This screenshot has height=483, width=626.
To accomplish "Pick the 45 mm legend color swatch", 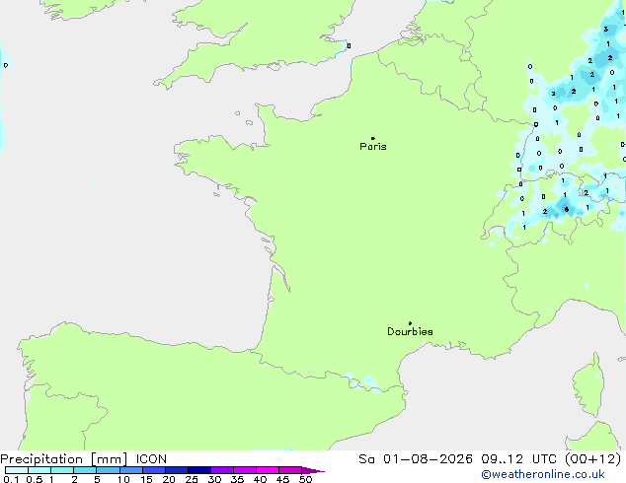I will point(290,470).
